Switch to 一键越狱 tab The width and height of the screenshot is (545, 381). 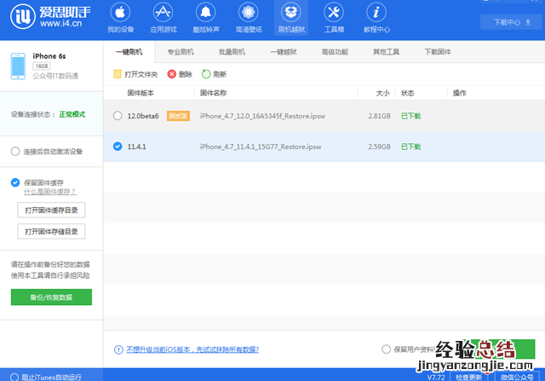[x=284, y=52]
